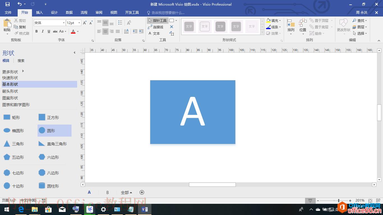Click the text direction rotate icon
This screenshot has height=215, width=383.
click(129, 23)
